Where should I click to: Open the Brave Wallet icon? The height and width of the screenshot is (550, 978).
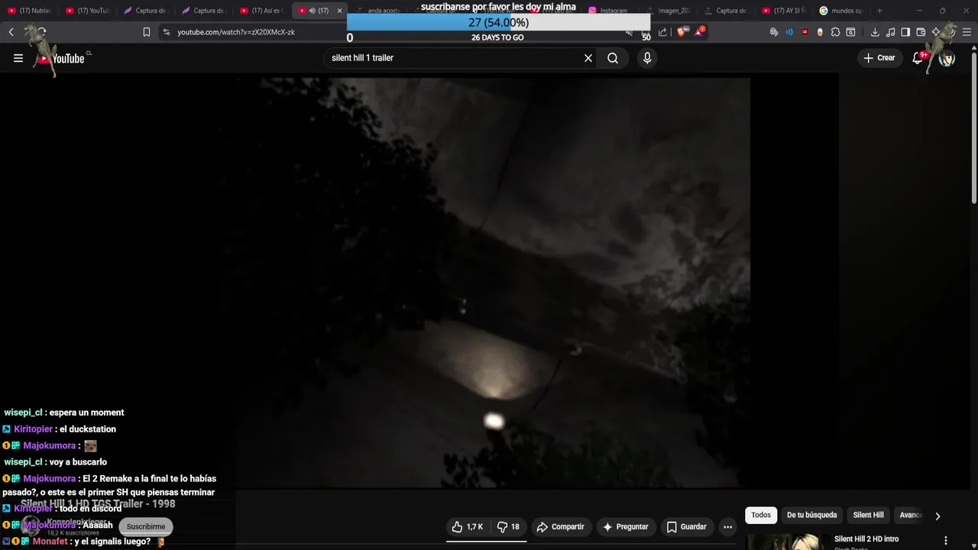pos(921,32)
